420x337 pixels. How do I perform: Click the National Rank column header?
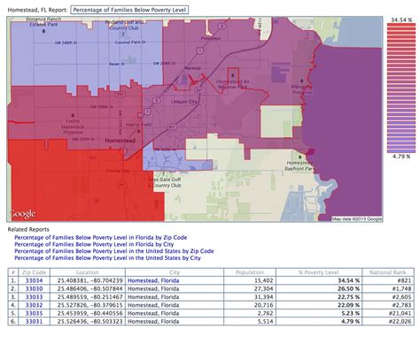click(388, 272)
